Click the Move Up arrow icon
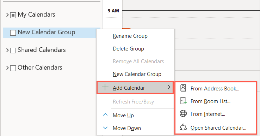This screenshot has height=136, width=260. click(x=105, y=115)
